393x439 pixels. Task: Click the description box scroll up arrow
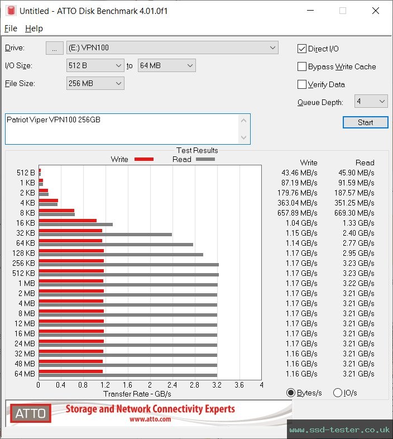click(x=244, y=121)
